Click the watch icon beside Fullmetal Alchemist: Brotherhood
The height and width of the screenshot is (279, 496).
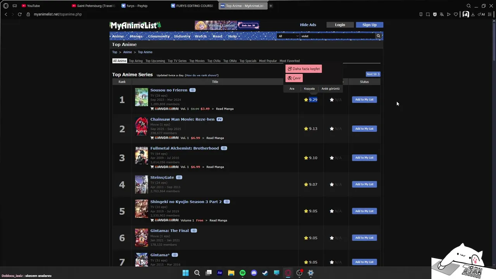224,148
